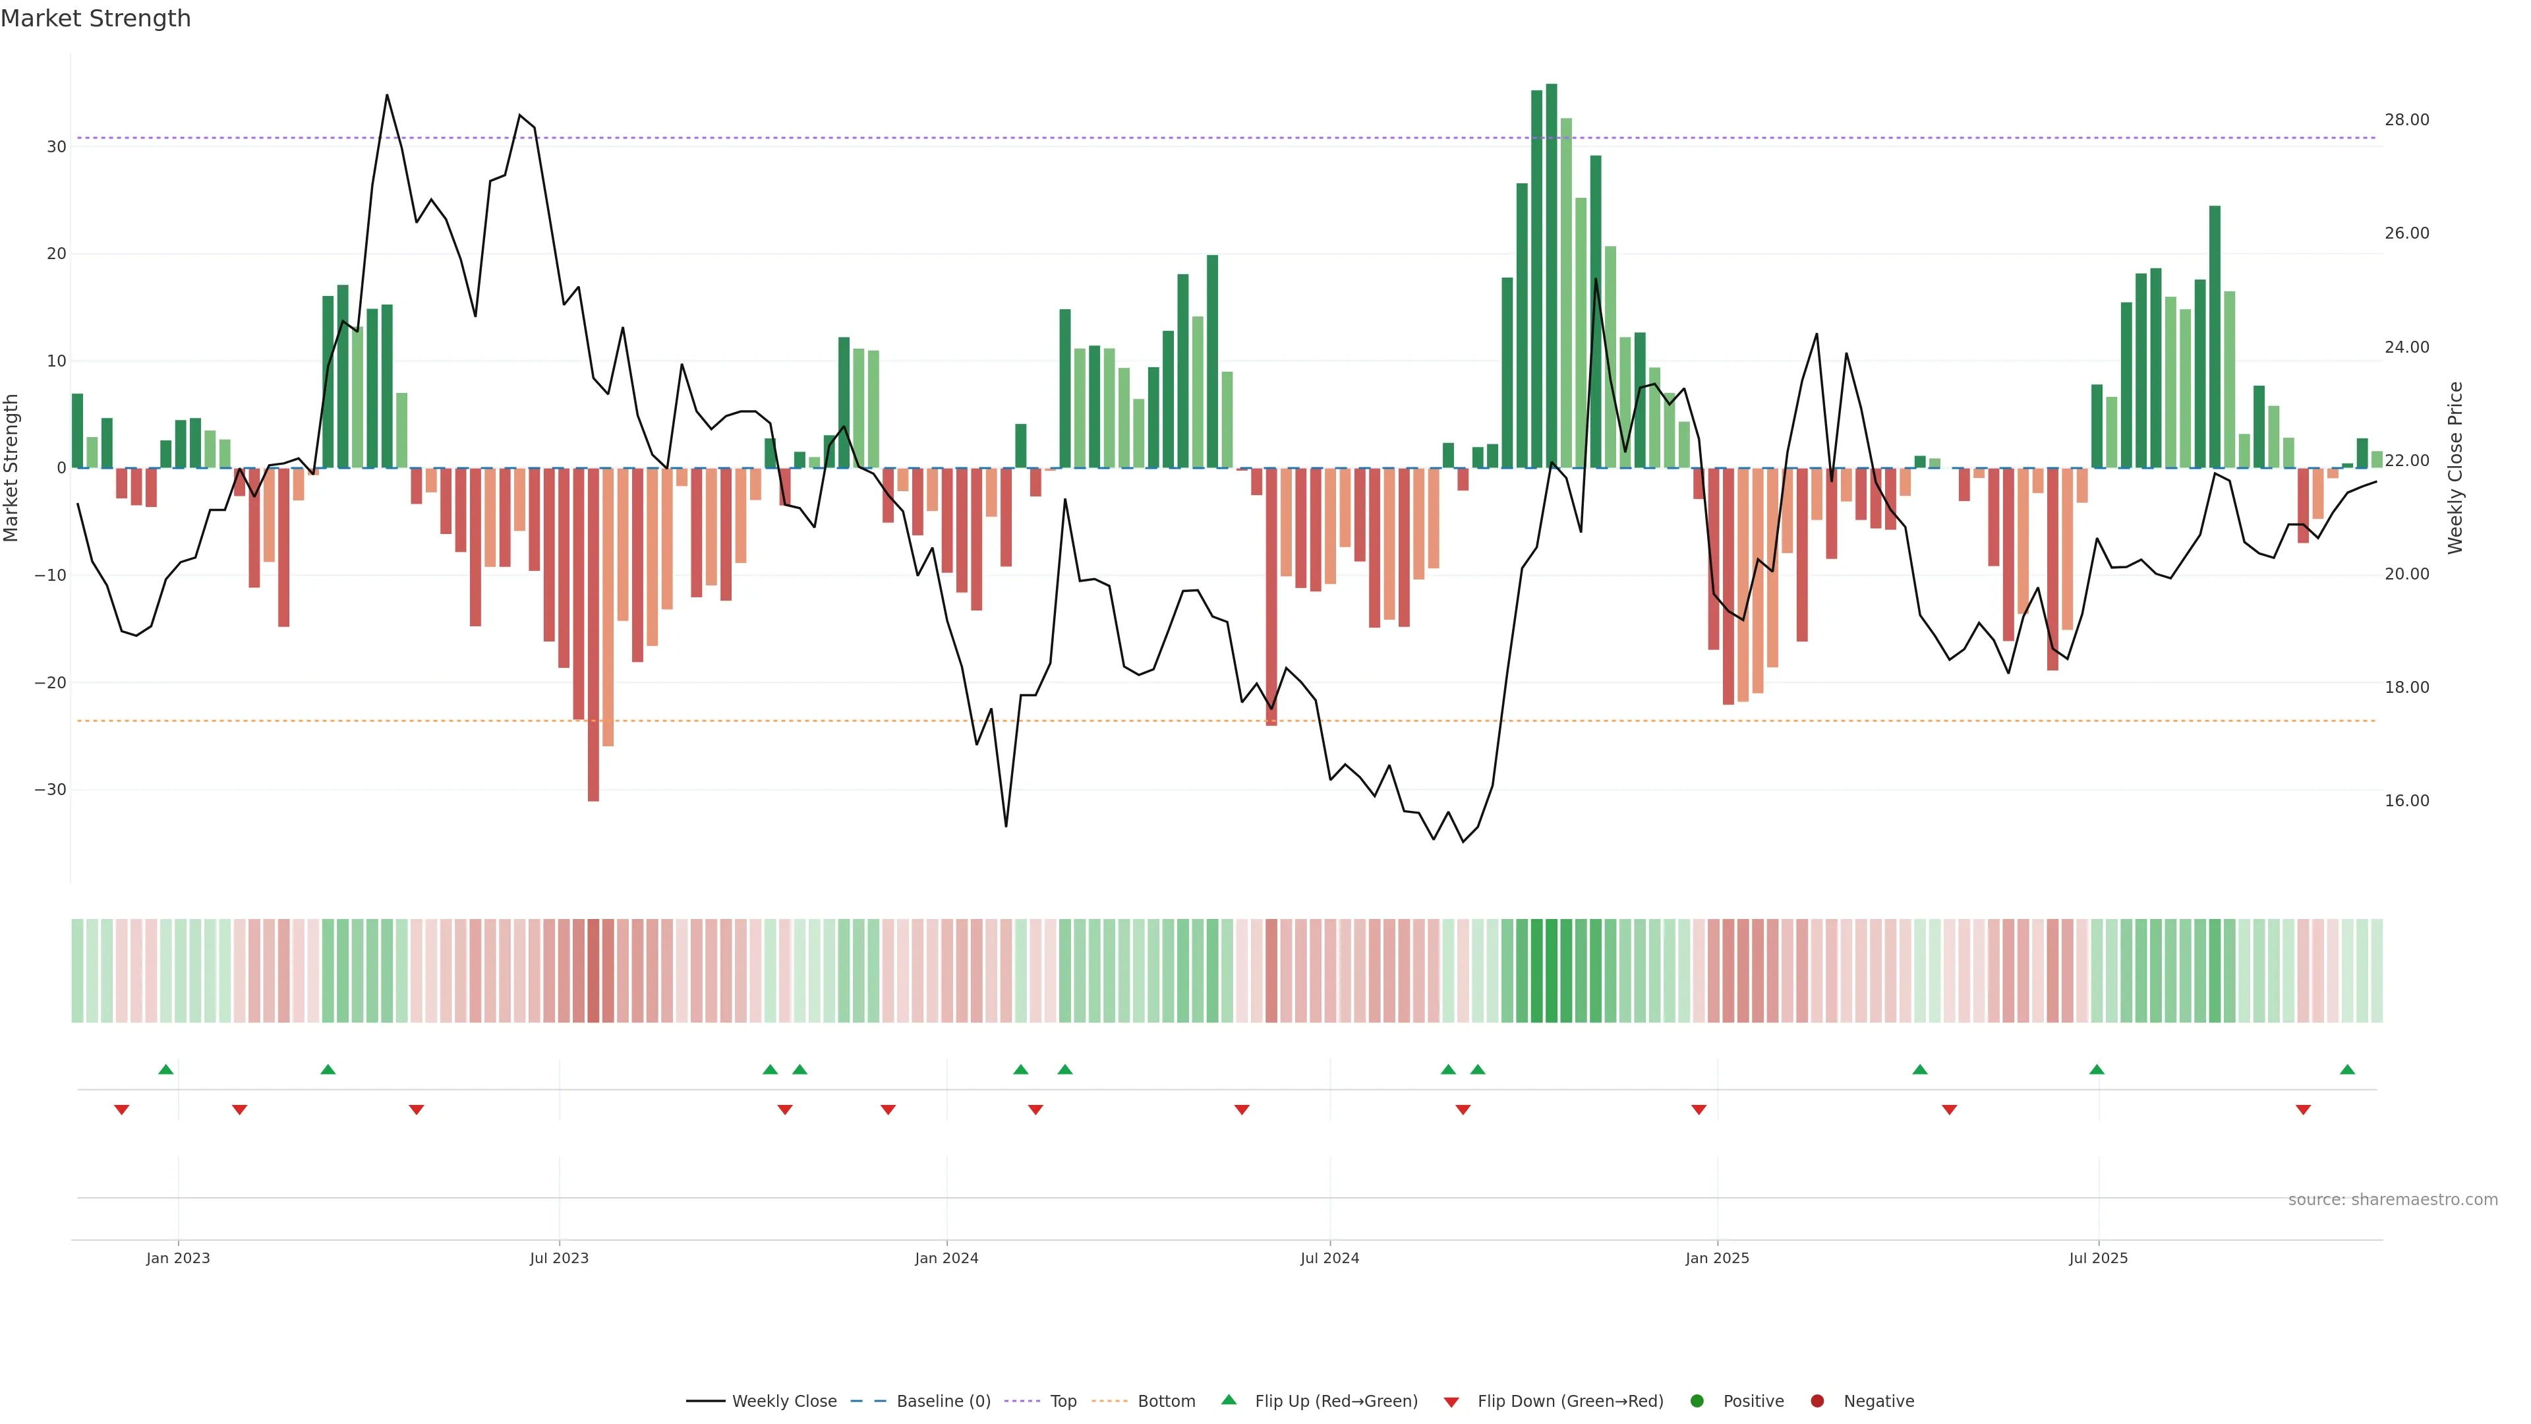Viewport: 2531px width, 1424px height.
Task: Click the Jan 2025 x-axis label
Action: (1716, 1259)
